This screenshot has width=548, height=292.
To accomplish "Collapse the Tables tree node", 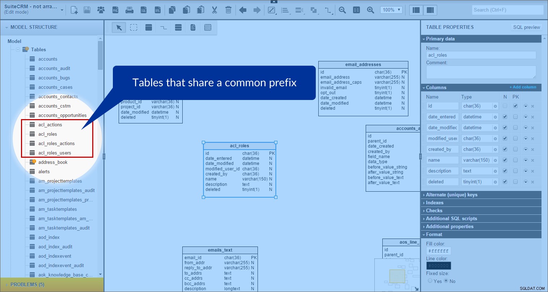I will (18, 49).
